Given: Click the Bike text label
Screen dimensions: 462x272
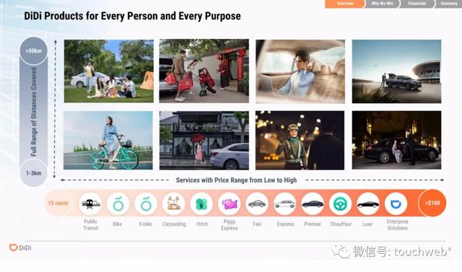Looking at the screenshot, I should coord(117,224).
